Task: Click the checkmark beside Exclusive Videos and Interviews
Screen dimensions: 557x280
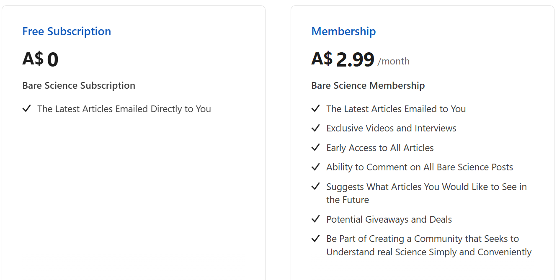Action: (316, 128)
